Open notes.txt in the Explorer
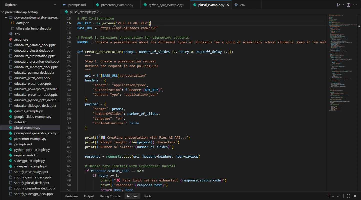Screen dimensions: 361x200 (20, 122)
